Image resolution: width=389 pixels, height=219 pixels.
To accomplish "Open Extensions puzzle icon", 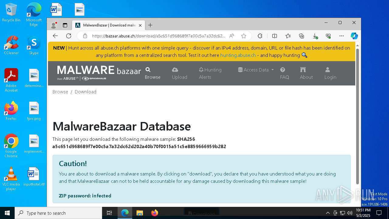I will click(260, 36).
